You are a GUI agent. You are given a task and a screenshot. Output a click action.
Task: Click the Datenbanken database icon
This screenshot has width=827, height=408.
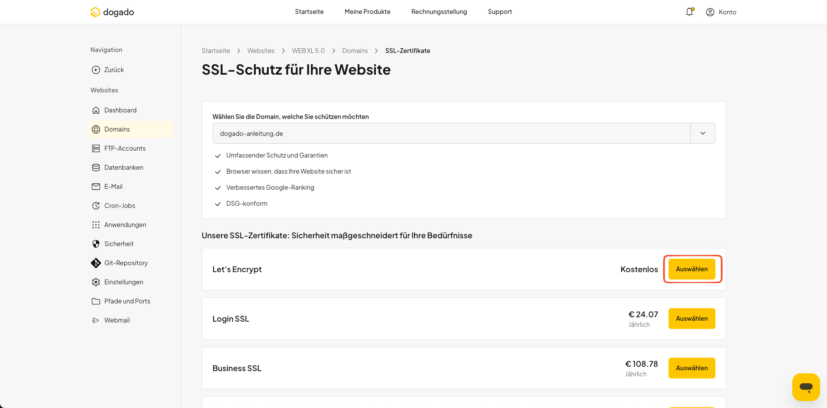click(96, 168)
